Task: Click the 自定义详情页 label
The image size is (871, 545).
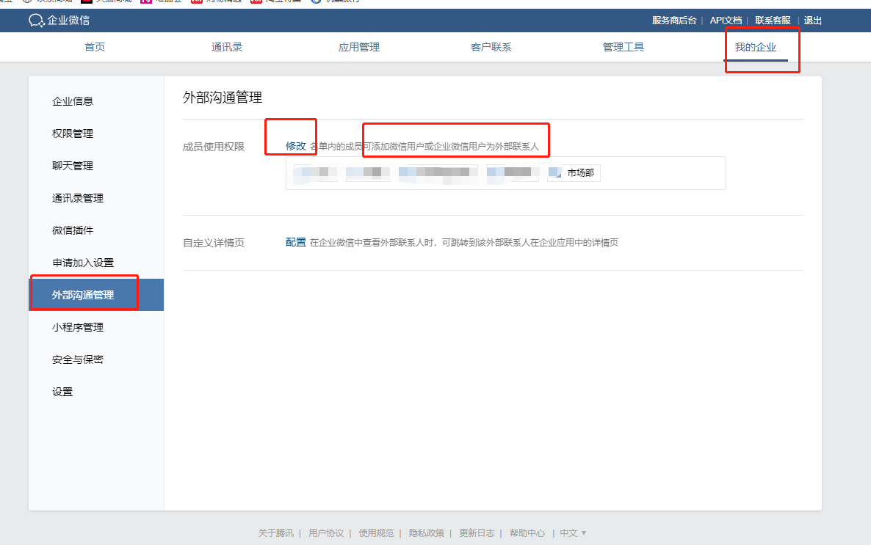Action: coord(214,243)
